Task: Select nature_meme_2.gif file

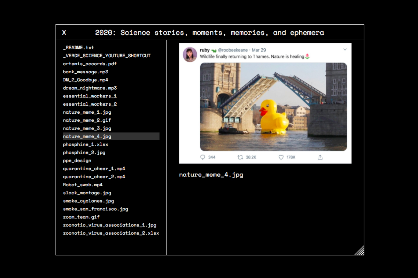Action: click(x=87, y=120)
